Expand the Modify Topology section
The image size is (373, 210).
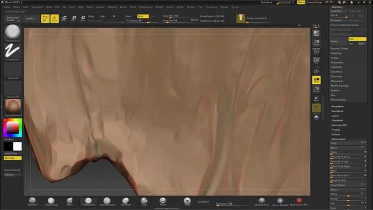coord(339,86)
